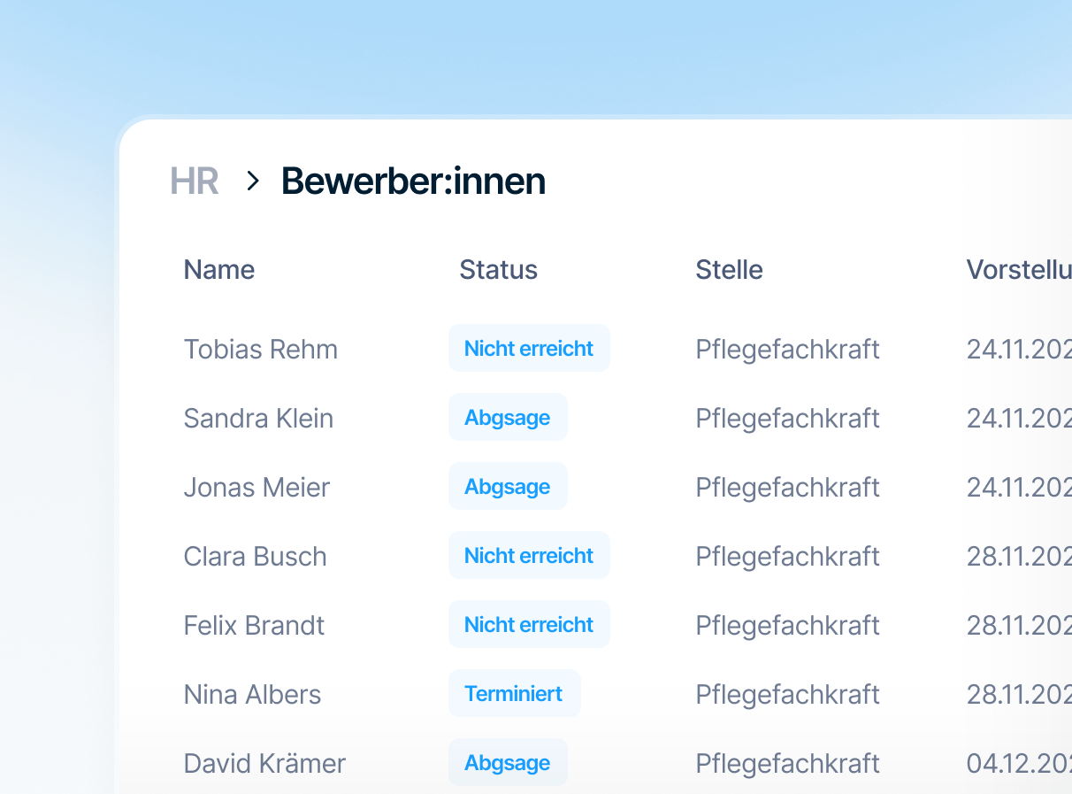Click the Status column header

point(498,269)
